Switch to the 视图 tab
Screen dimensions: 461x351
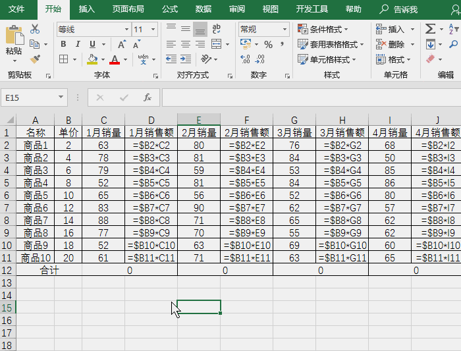click(x=271, y=9)
